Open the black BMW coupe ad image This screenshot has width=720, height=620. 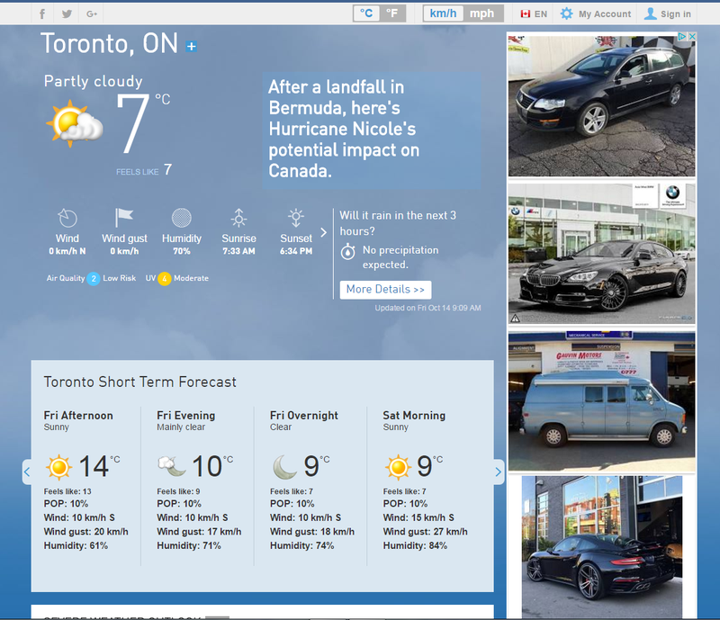pos(601,254)
